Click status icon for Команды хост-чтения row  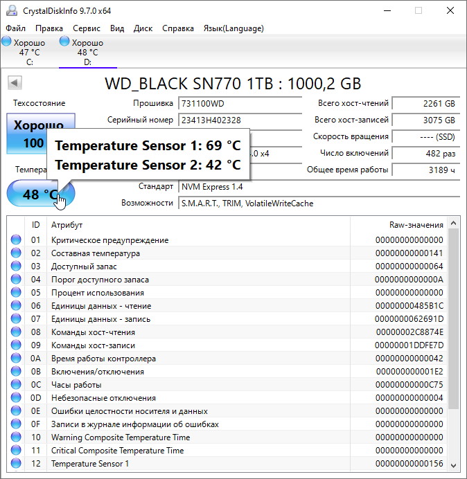16,332
